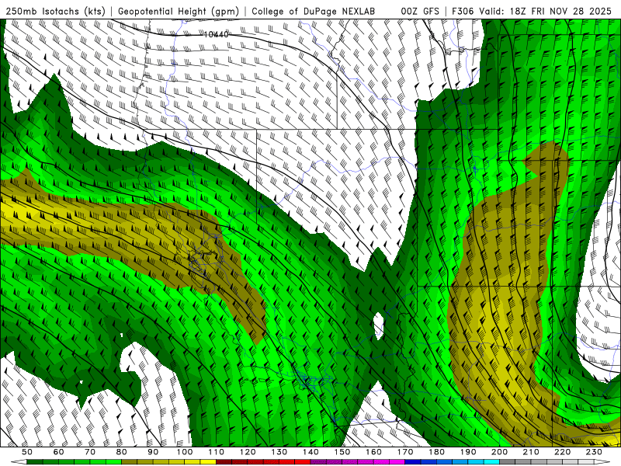621x466 pixels.
Task: Click the 'Geopotential Height (gpm)' label
Action: pos(179,11)
